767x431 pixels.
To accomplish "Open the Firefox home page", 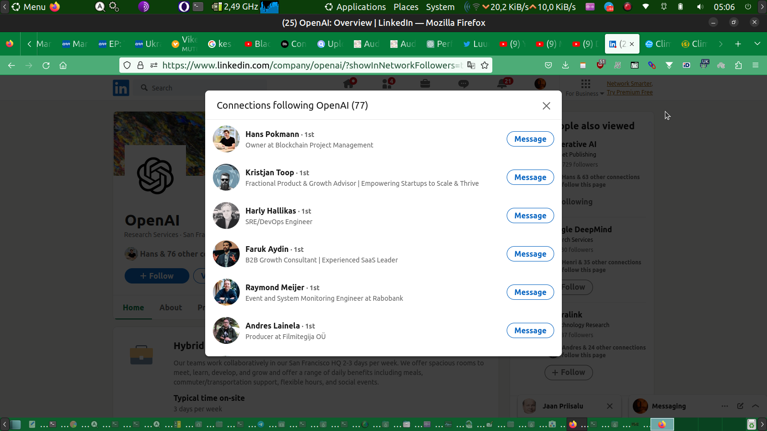I will tap(63, 65).
